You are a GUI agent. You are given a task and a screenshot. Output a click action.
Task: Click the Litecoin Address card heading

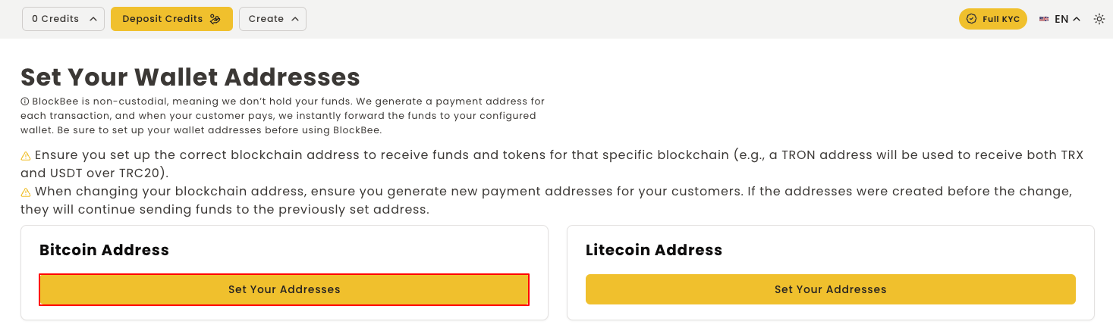click(x=653, y=250)
